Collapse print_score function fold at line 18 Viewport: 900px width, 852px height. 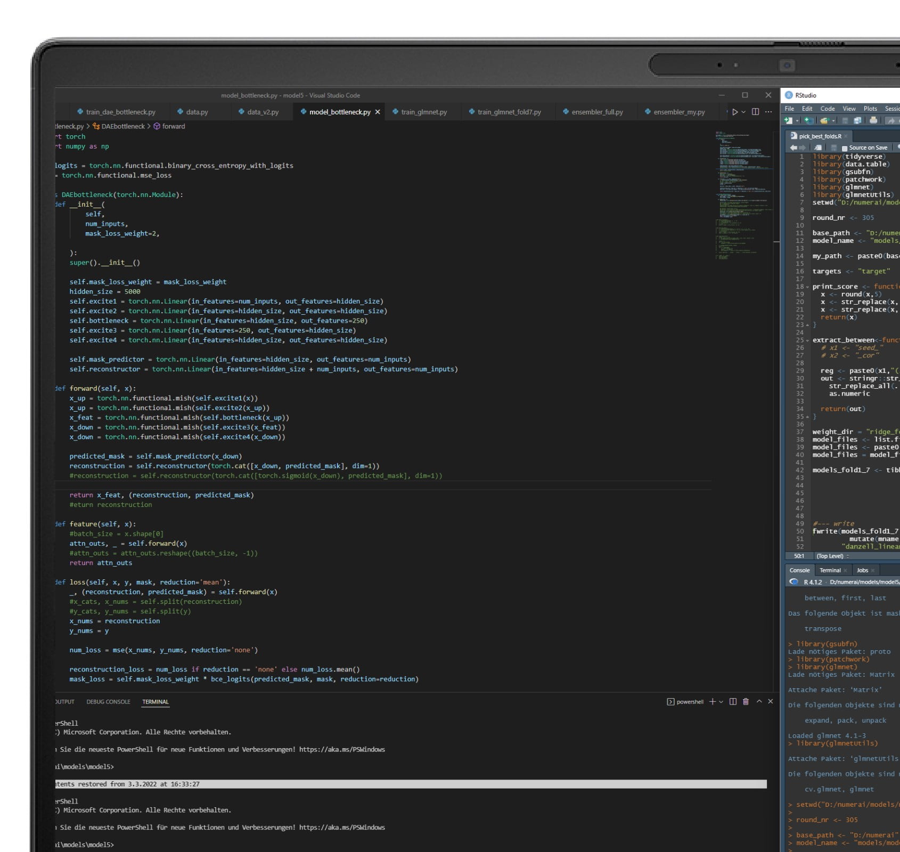[807, 287]
